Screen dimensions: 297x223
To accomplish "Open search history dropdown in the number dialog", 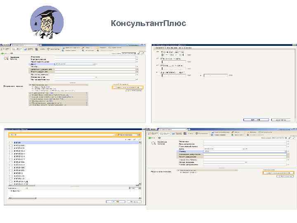I will click(115, 135).
